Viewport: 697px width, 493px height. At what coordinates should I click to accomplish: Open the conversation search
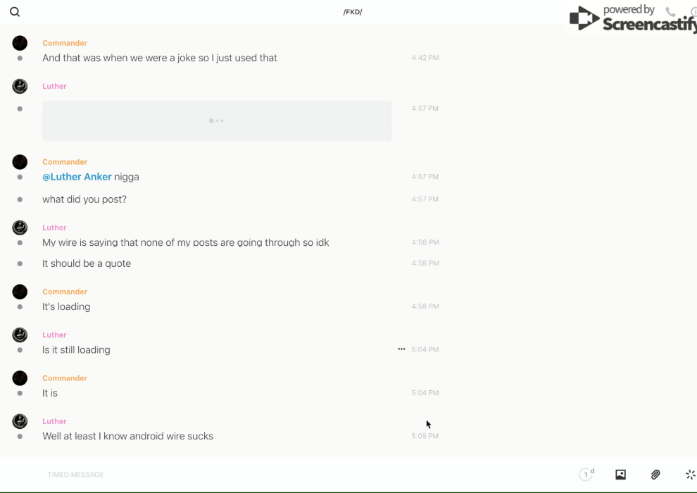pyautogui.click(x=15, y=12)
